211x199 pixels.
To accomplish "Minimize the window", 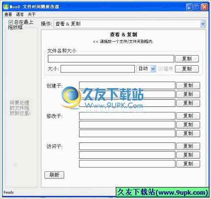I will tap(189, 7).
